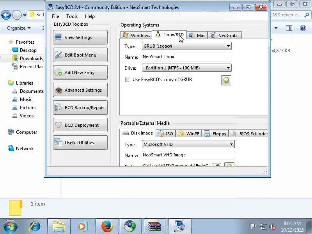Viewport: 312px width, 234px height.
Task: Click the disc icon on the ISO tab
Action: [x=161, y=134]
